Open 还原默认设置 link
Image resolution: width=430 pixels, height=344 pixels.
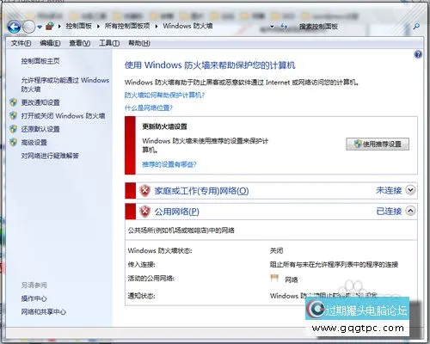click(40, 129)
